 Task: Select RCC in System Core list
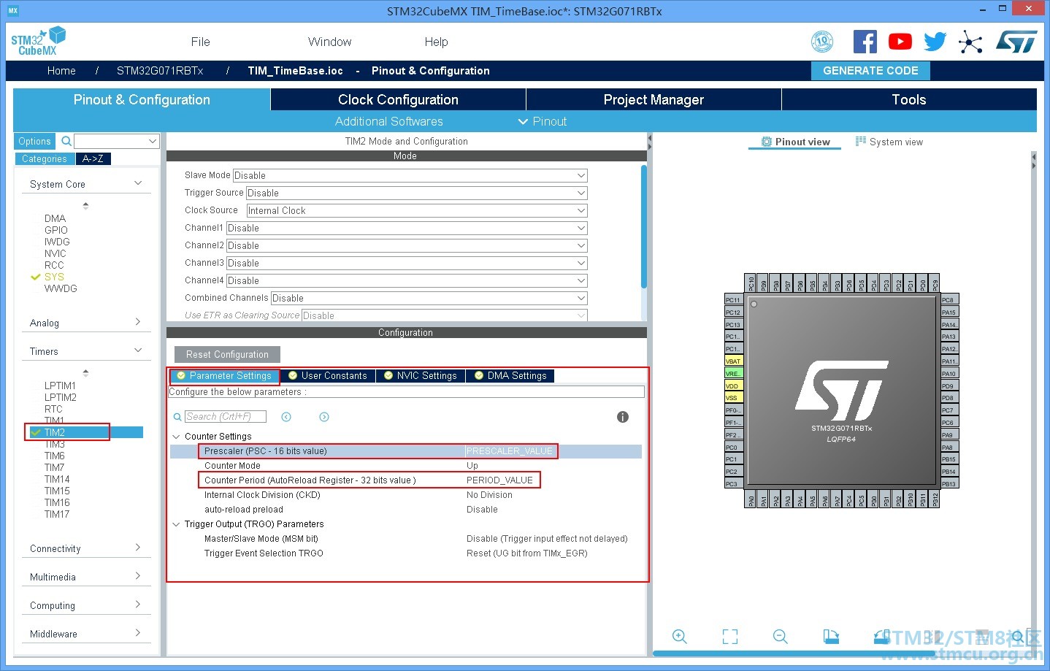(54, 265)
